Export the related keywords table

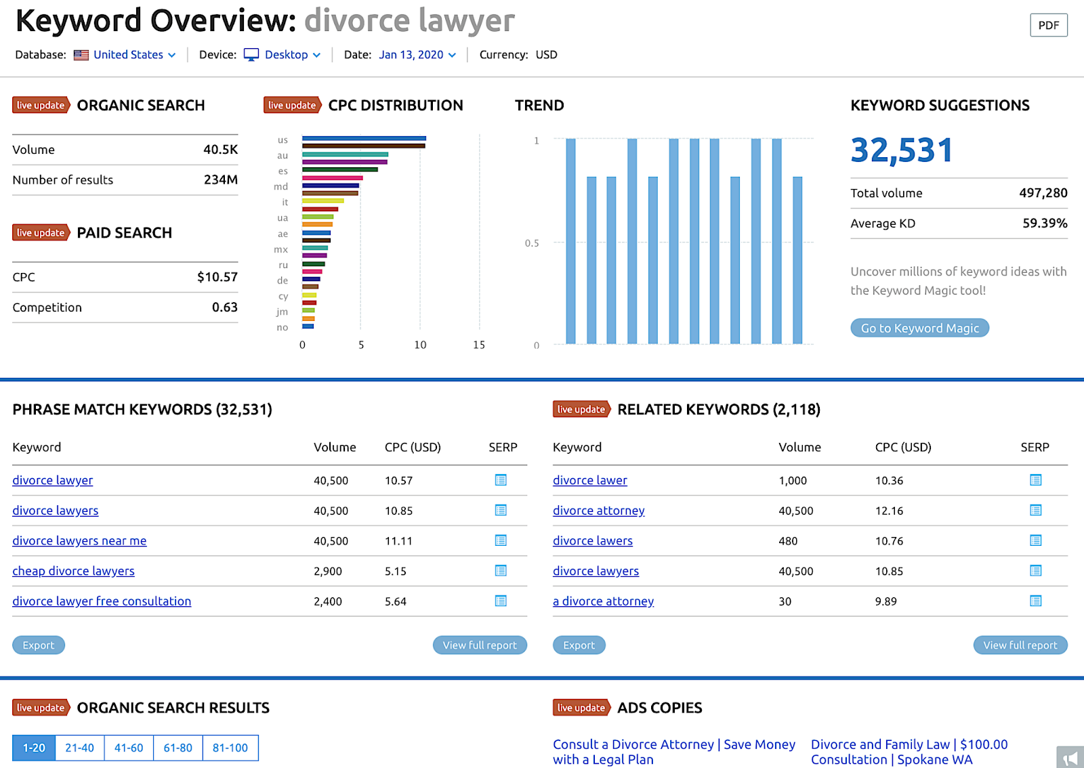[579, 645]
